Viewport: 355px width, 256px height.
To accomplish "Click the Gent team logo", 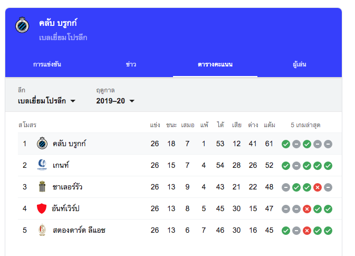I will point(42,165).
